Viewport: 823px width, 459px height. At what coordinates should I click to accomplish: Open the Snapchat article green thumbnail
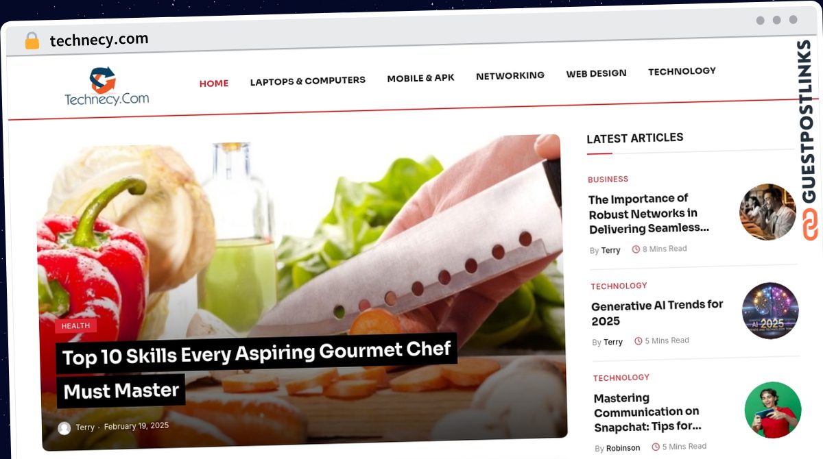point(773,410)
